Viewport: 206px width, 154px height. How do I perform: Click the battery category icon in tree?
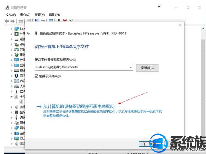point(16,55)
